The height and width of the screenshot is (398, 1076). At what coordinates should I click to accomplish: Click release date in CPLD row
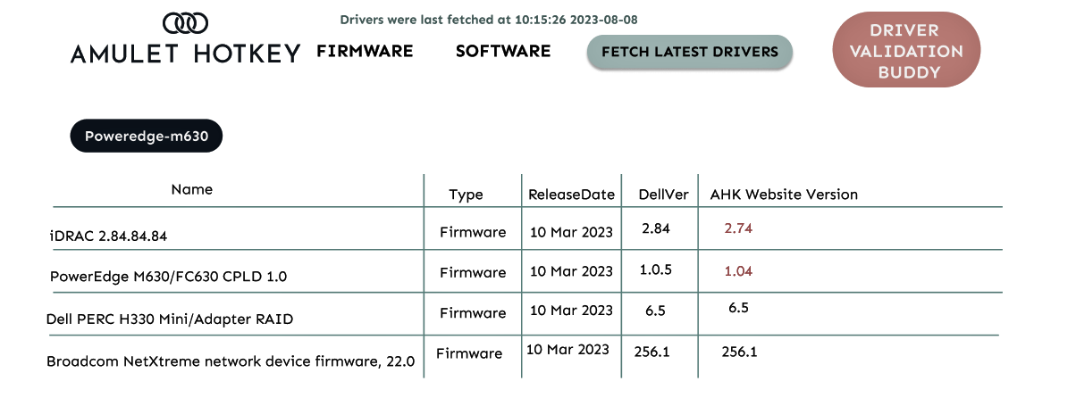[x=572, y=271]
